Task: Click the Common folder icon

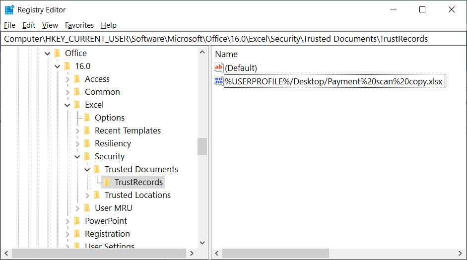Action: click(x=77, y=92)
